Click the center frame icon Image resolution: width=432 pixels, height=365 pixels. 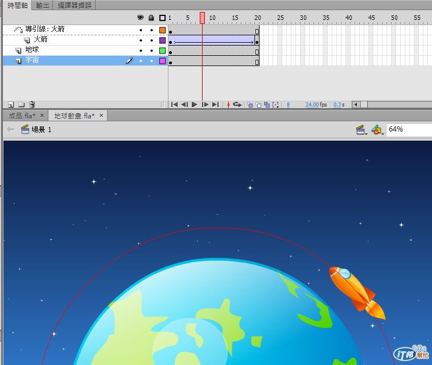tap(228, 104)
